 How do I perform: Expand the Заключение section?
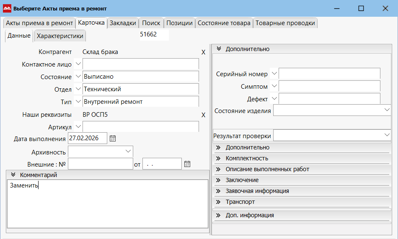pyautogui.click(x=218, y=180)
